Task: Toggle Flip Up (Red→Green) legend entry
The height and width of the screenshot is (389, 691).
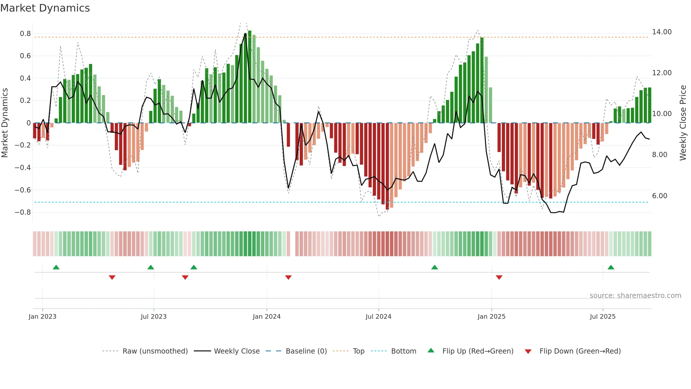Action: [x=470, y=351]
